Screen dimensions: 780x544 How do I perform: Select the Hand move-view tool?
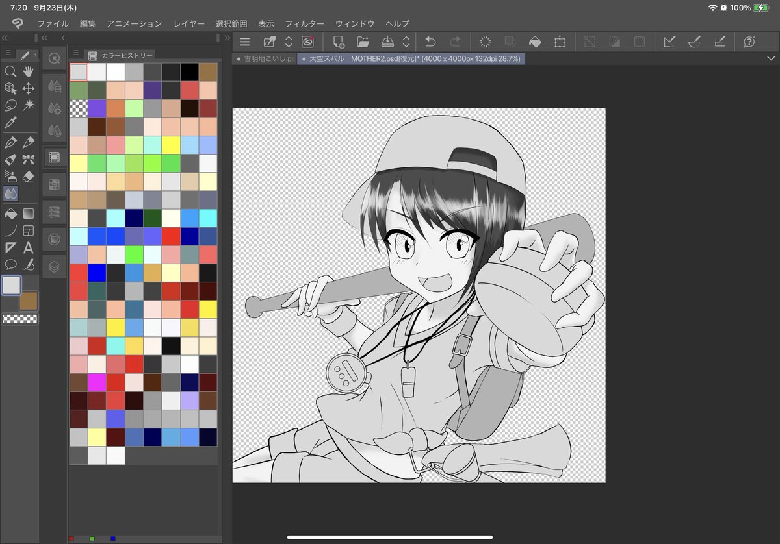[x=29, y=71]
